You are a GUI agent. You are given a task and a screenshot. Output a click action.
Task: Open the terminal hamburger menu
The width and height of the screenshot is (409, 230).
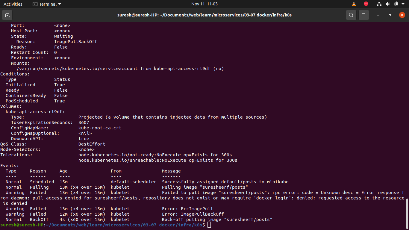pos(364,15)
